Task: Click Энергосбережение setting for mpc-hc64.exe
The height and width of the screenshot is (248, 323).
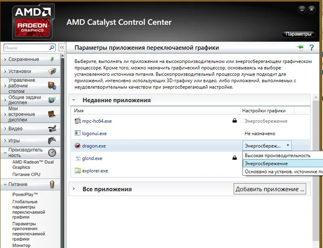Action: click(266, 121)
